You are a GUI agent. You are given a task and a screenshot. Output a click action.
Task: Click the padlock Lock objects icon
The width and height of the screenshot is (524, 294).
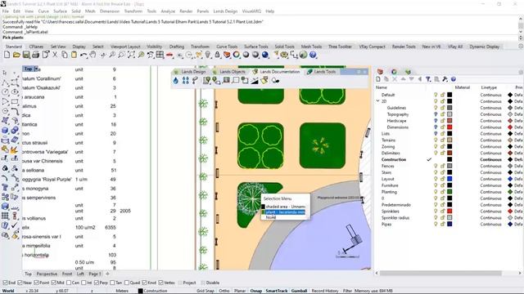[217, 55]
